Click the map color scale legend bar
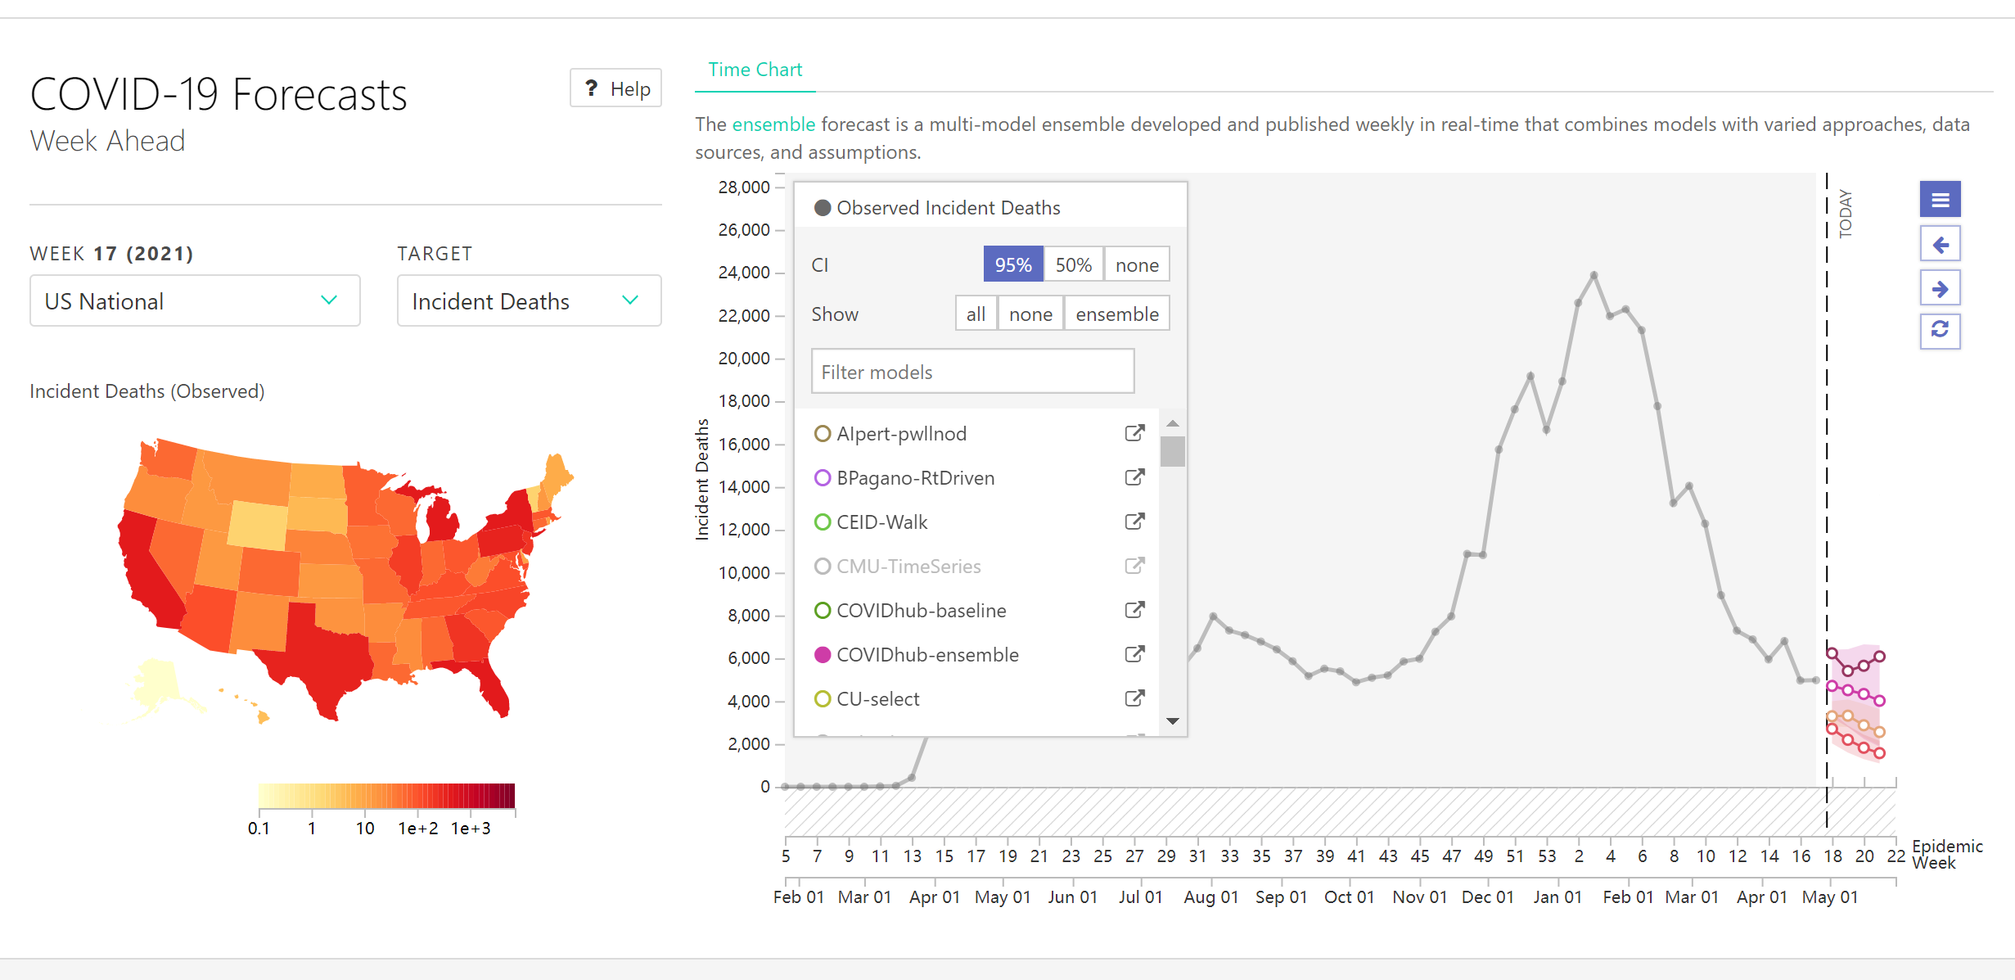Screen dimensions: 2015x980 click(x=386, y=796)
